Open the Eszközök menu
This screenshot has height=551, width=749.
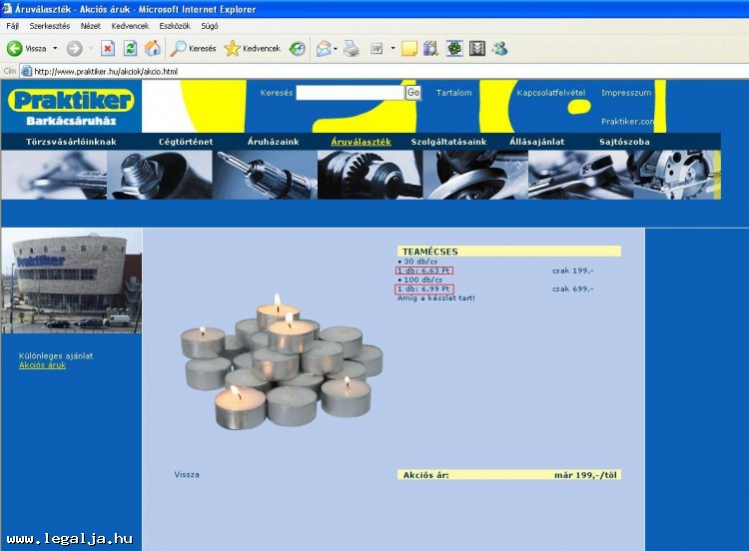coord(175,25)
